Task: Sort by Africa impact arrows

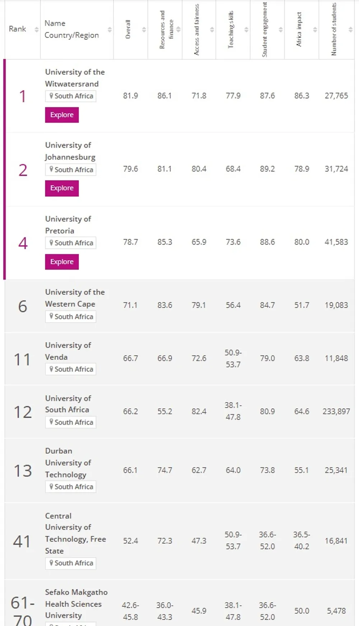Action: tap(315, 29)
